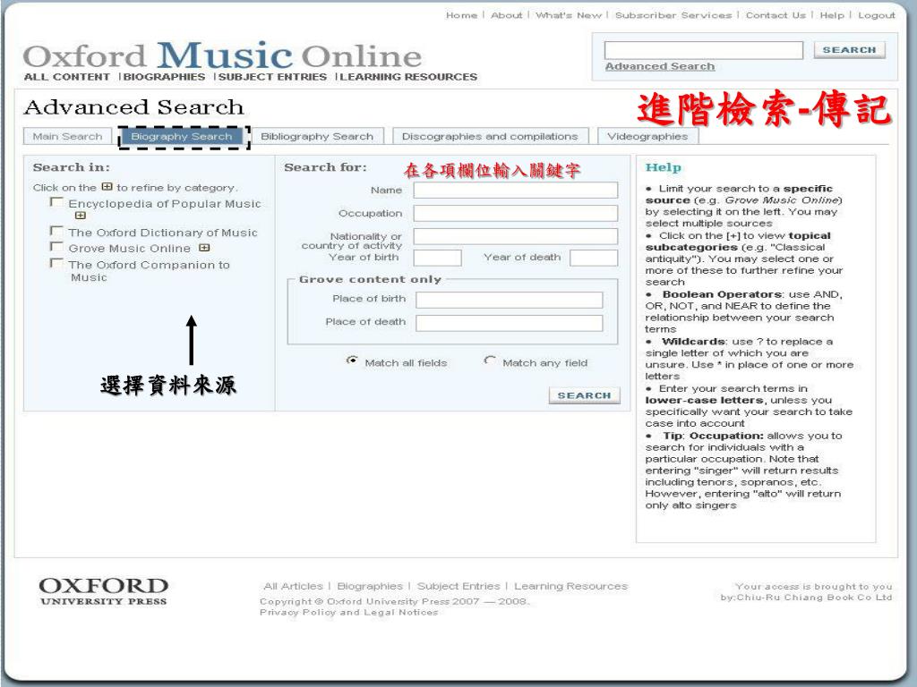Open Videographies tab
This screenshot has width=917, height=687.
647,136
